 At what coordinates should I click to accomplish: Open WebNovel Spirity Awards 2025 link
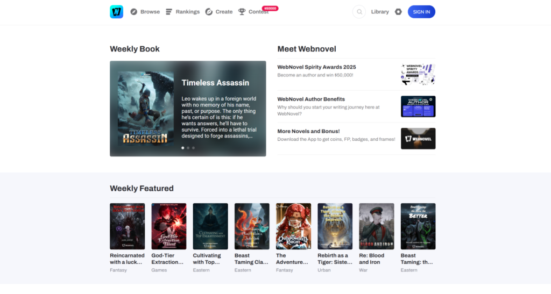pos(316,67)
